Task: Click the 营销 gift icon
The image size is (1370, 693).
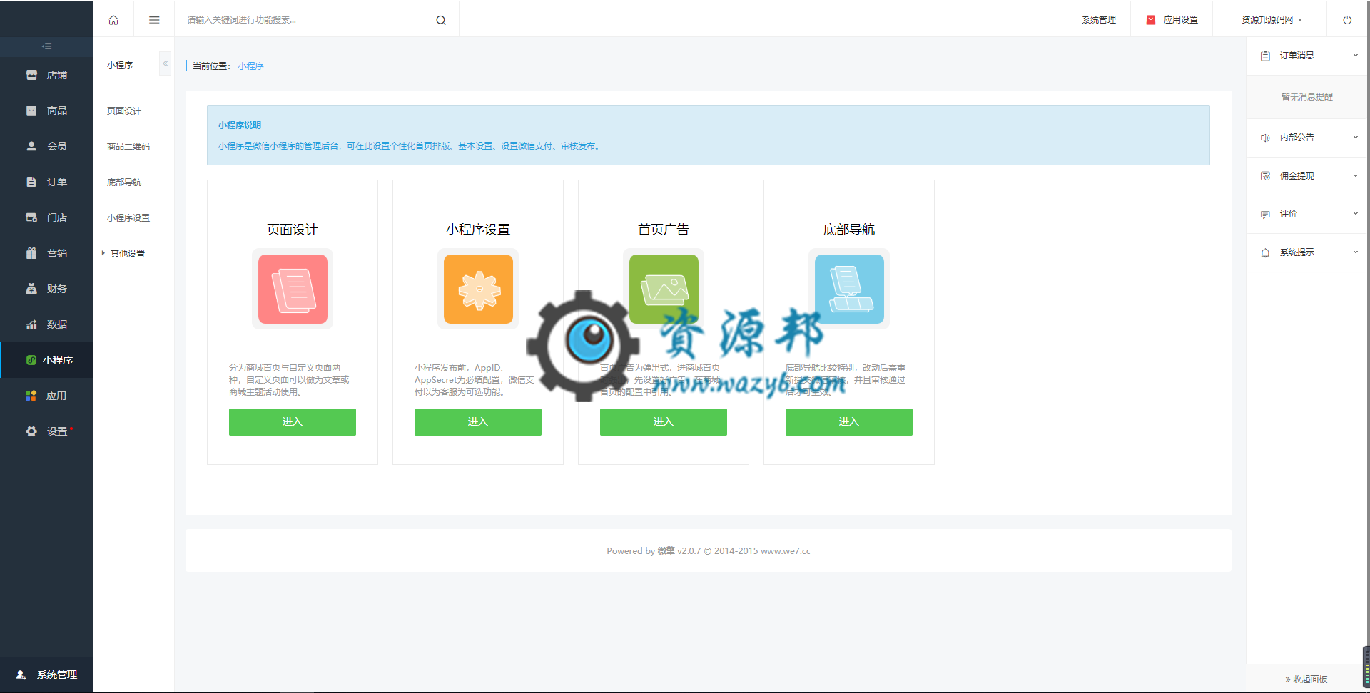Action: tap(31, 253)
